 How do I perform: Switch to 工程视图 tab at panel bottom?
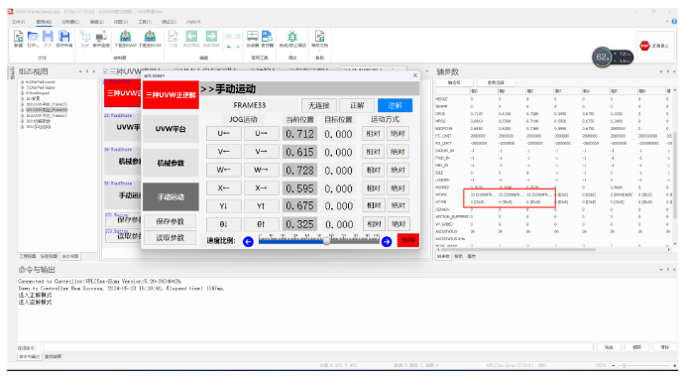(28, 256)
